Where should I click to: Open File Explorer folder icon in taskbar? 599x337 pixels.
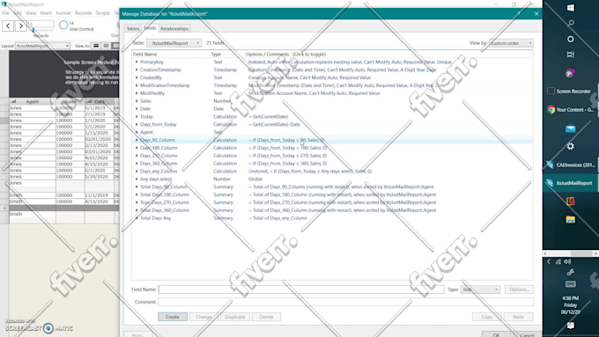tap(570, 219)
